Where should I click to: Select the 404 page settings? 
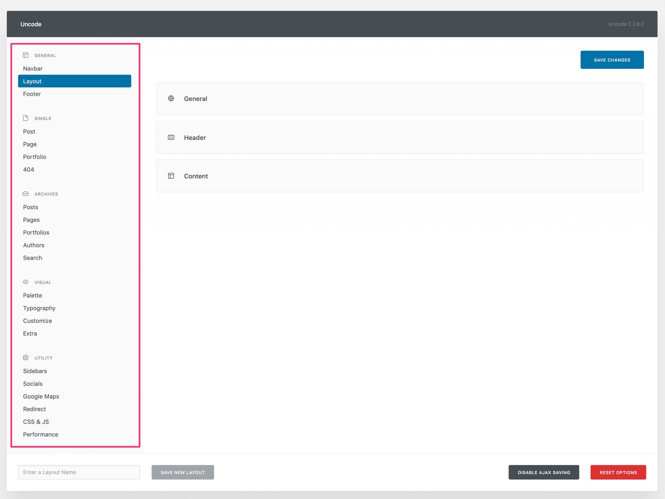(29, 169)
